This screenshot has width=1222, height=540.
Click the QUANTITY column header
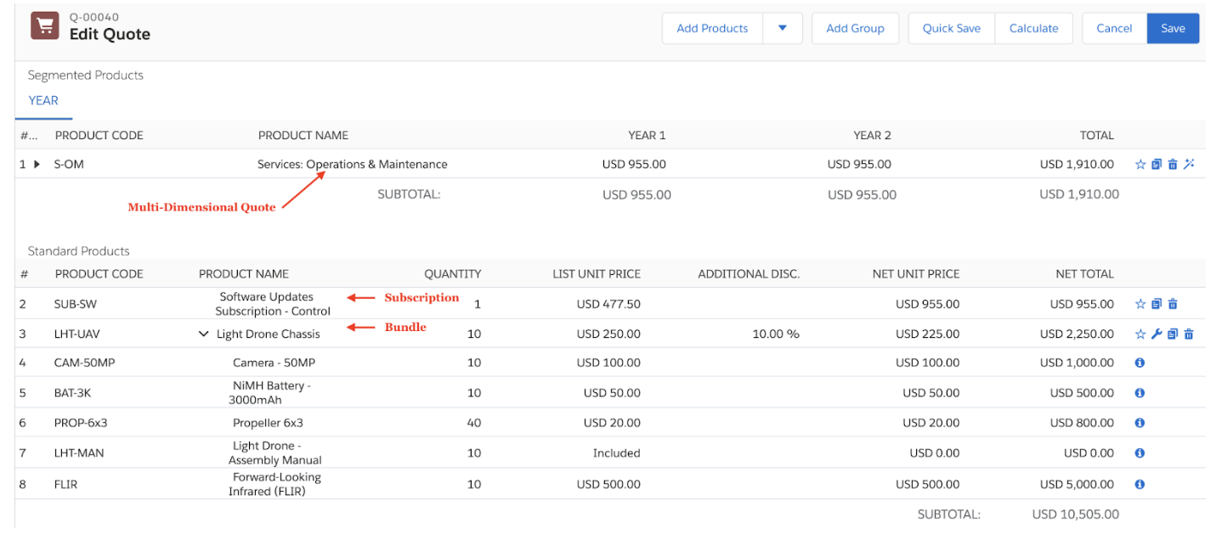pyautogui.click(x=453, y=274)
